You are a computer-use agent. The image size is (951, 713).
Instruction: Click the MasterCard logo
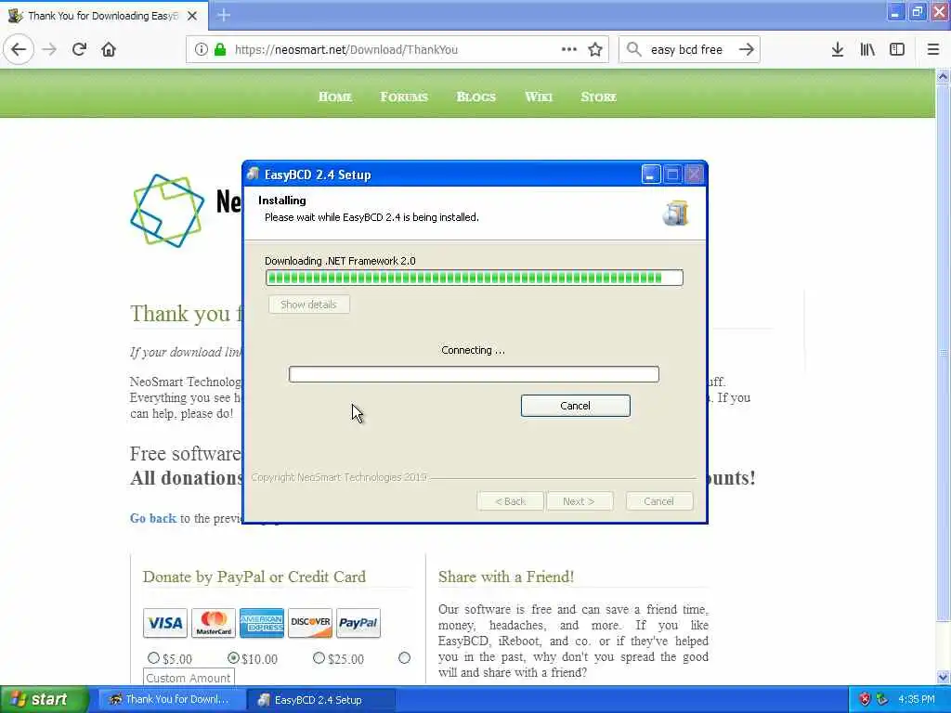[x=214, y=623]
